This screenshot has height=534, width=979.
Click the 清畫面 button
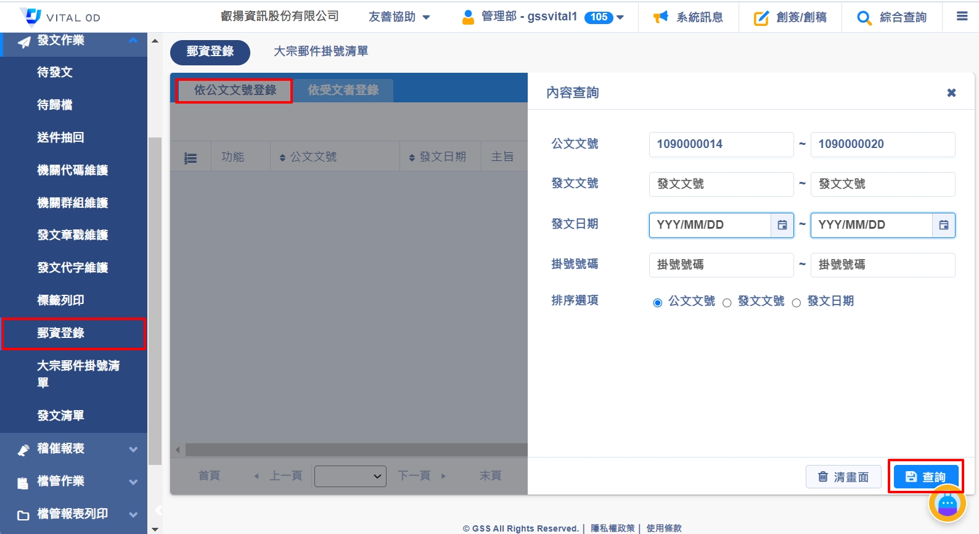(843, 477)
